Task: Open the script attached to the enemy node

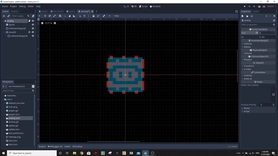Action: tap(30, 21)
